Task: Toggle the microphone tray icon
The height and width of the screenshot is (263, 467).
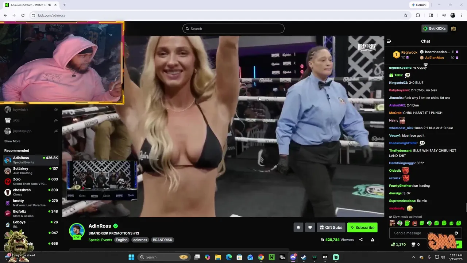Action: coord(429,257)
